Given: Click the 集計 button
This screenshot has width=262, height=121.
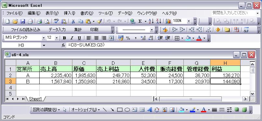Looking at the screenshot, I should pos(78,30).
